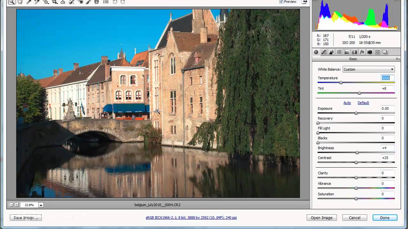
Task: Click the Tint slider handle
Action: [359, 93]
